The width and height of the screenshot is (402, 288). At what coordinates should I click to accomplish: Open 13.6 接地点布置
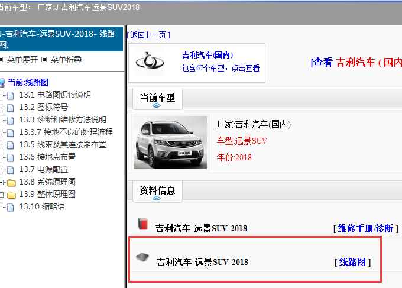[x=47, y=157]
